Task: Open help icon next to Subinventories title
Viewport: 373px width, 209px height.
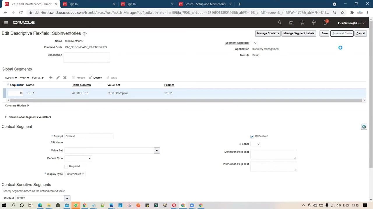Action: pyautogui.click(x=85, y=34)
